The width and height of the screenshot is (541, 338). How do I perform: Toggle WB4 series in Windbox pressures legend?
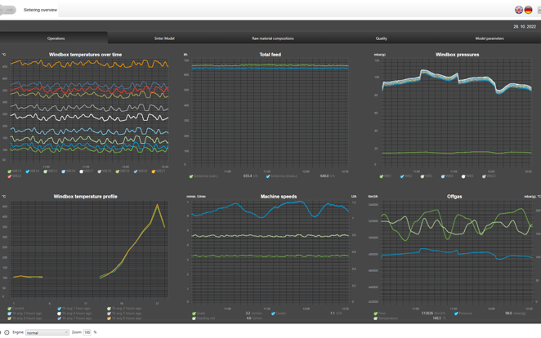(443, 176)
